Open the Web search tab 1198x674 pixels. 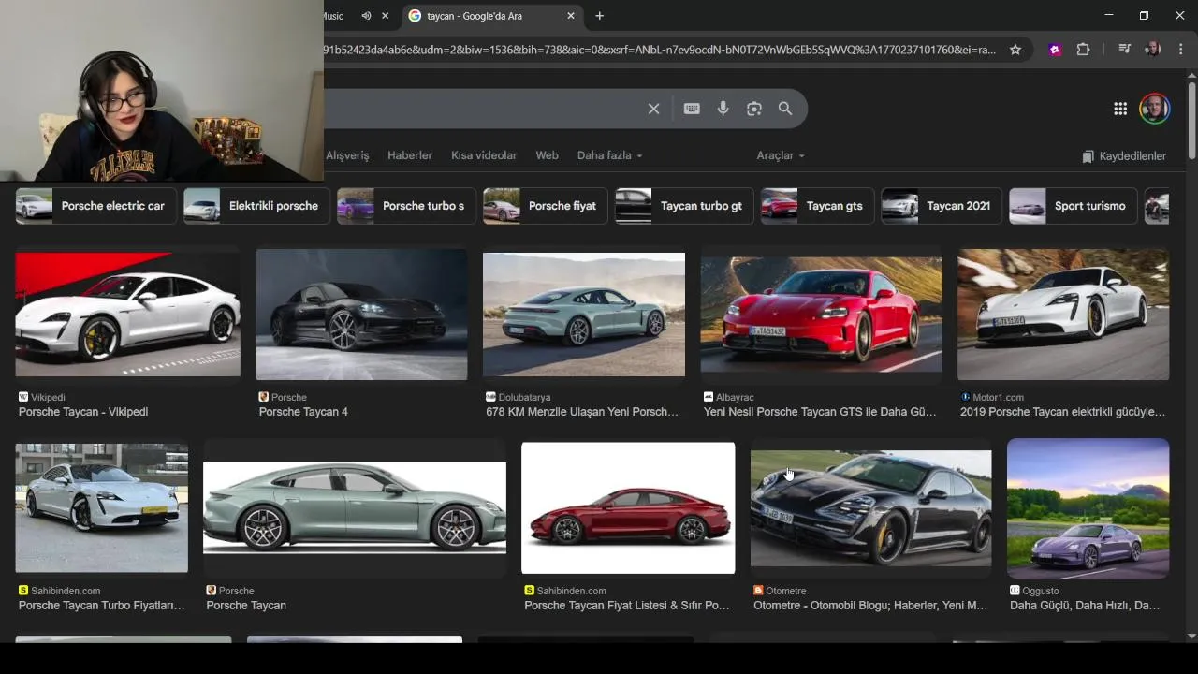[547, 155]
